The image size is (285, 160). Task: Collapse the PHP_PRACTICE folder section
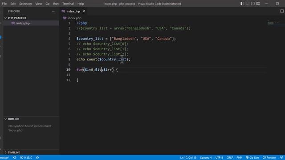click(x=17, y=18)
